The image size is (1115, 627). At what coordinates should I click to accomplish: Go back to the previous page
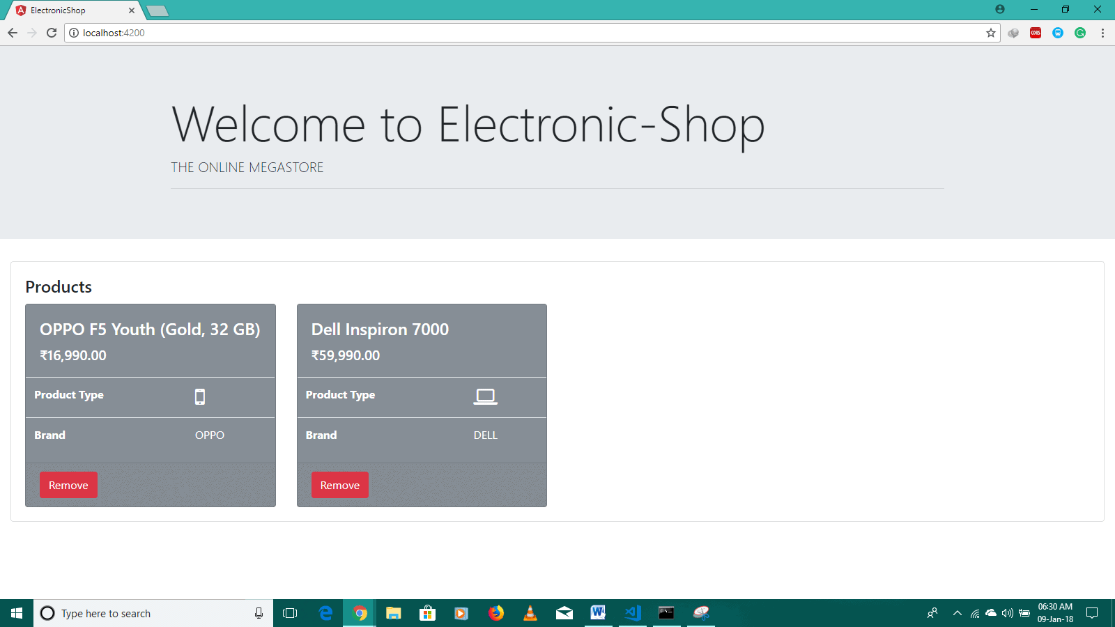click(13, 33)
